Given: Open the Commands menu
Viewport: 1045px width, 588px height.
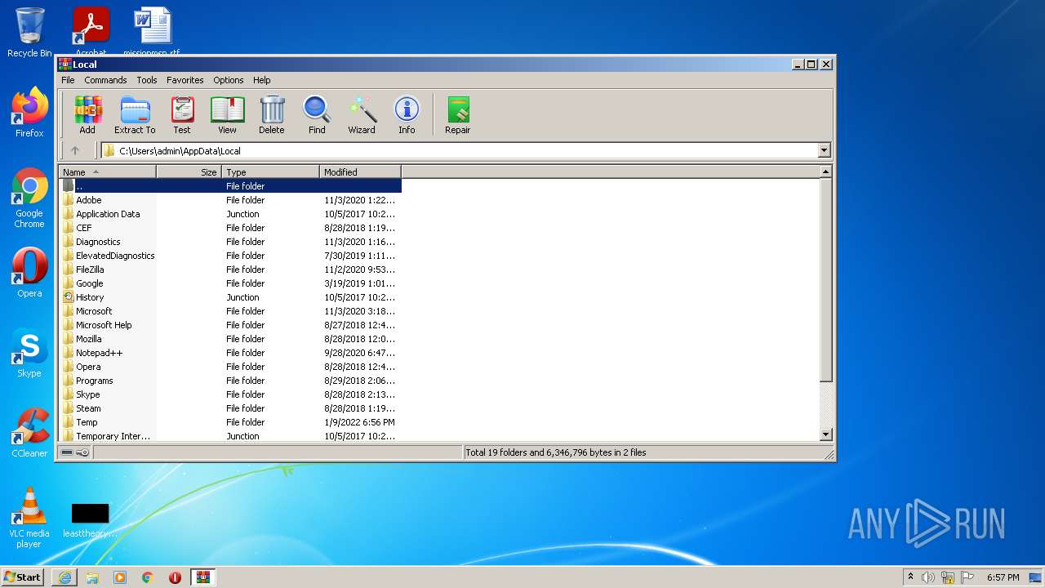Looking at the screenshot, I should pos(105,80).
